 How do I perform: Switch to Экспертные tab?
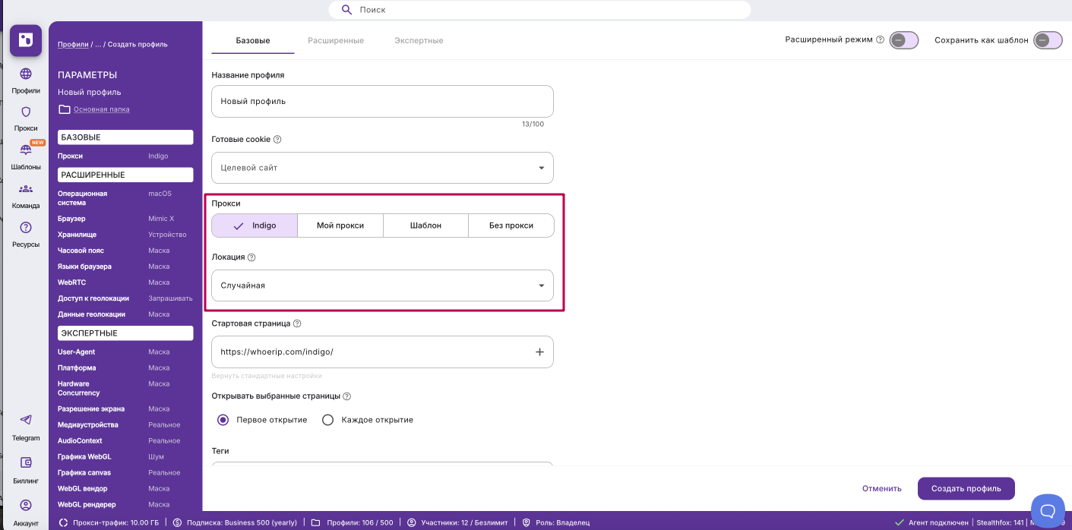click(x=419, y=40)
